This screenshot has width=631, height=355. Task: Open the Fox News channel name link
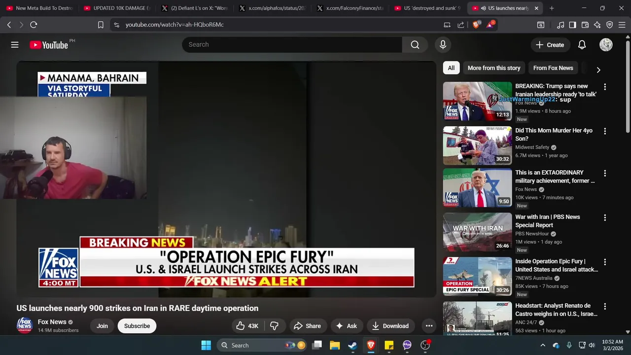52,322
